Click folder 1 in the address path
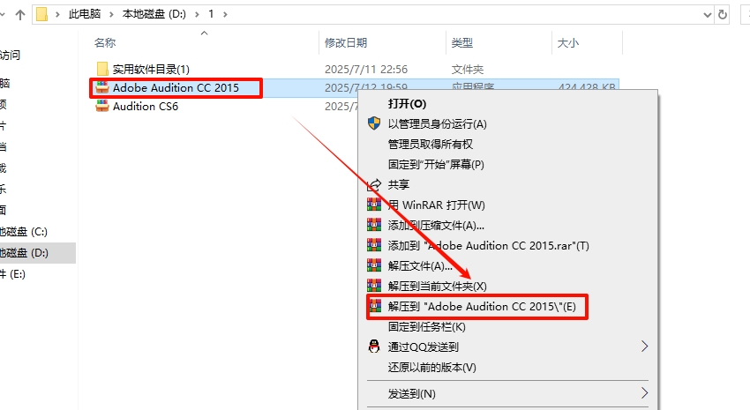The width and height of the screenshot is (750, 410). (x=211, y=14)
